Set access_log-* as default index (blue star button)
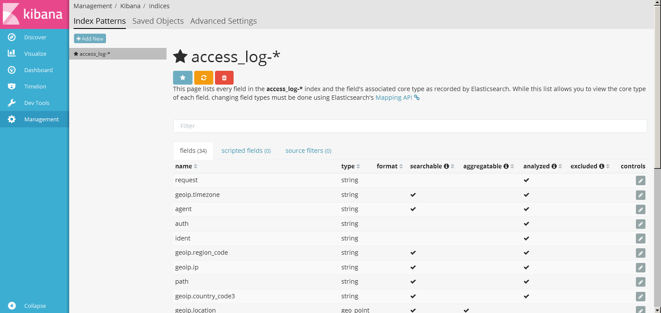Screen dimensions: 661x313 (x=183, y=78)
